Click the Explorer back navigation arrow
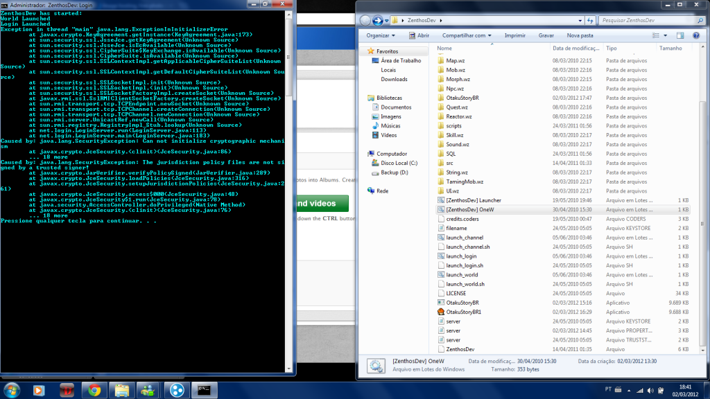 pyautogui.click(x=366, y=20)
